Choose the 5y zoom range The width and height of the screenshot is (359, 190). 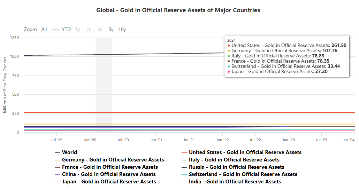tap(111, 30)
